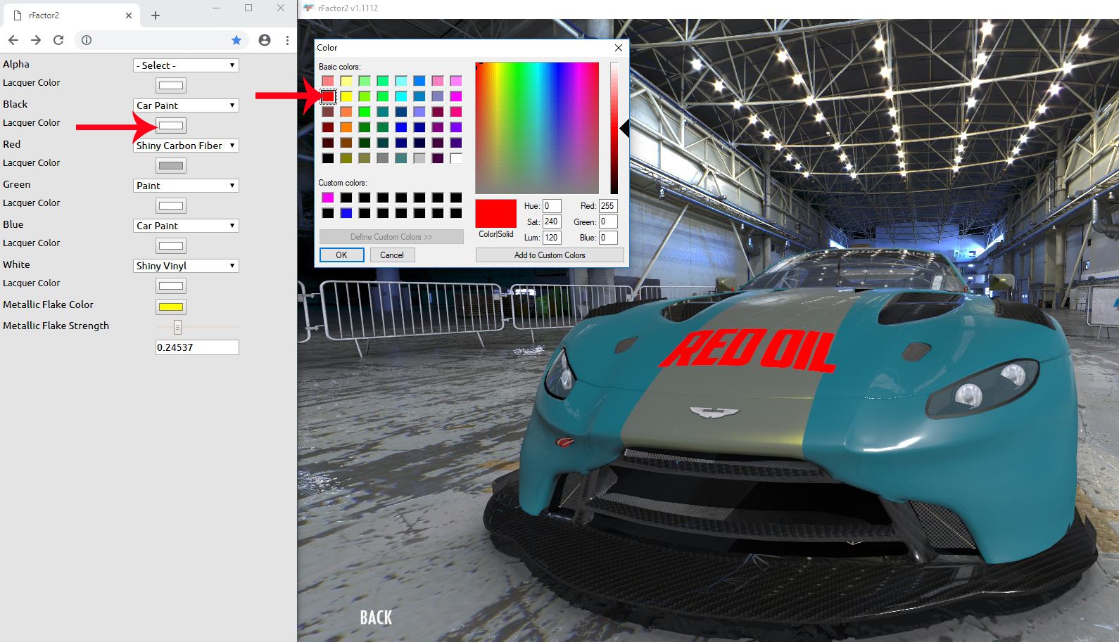Open the Alpha material dropdown
Viewport: 1119px width, 642px height.
tap(186, 65)
